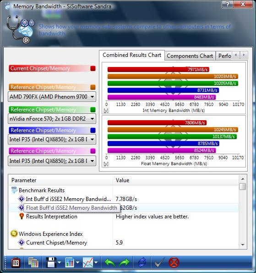Viewport: 256px width, 273px height.
Task: Switch to Combined Results Chart tab
Action: (x=132, y=55)
